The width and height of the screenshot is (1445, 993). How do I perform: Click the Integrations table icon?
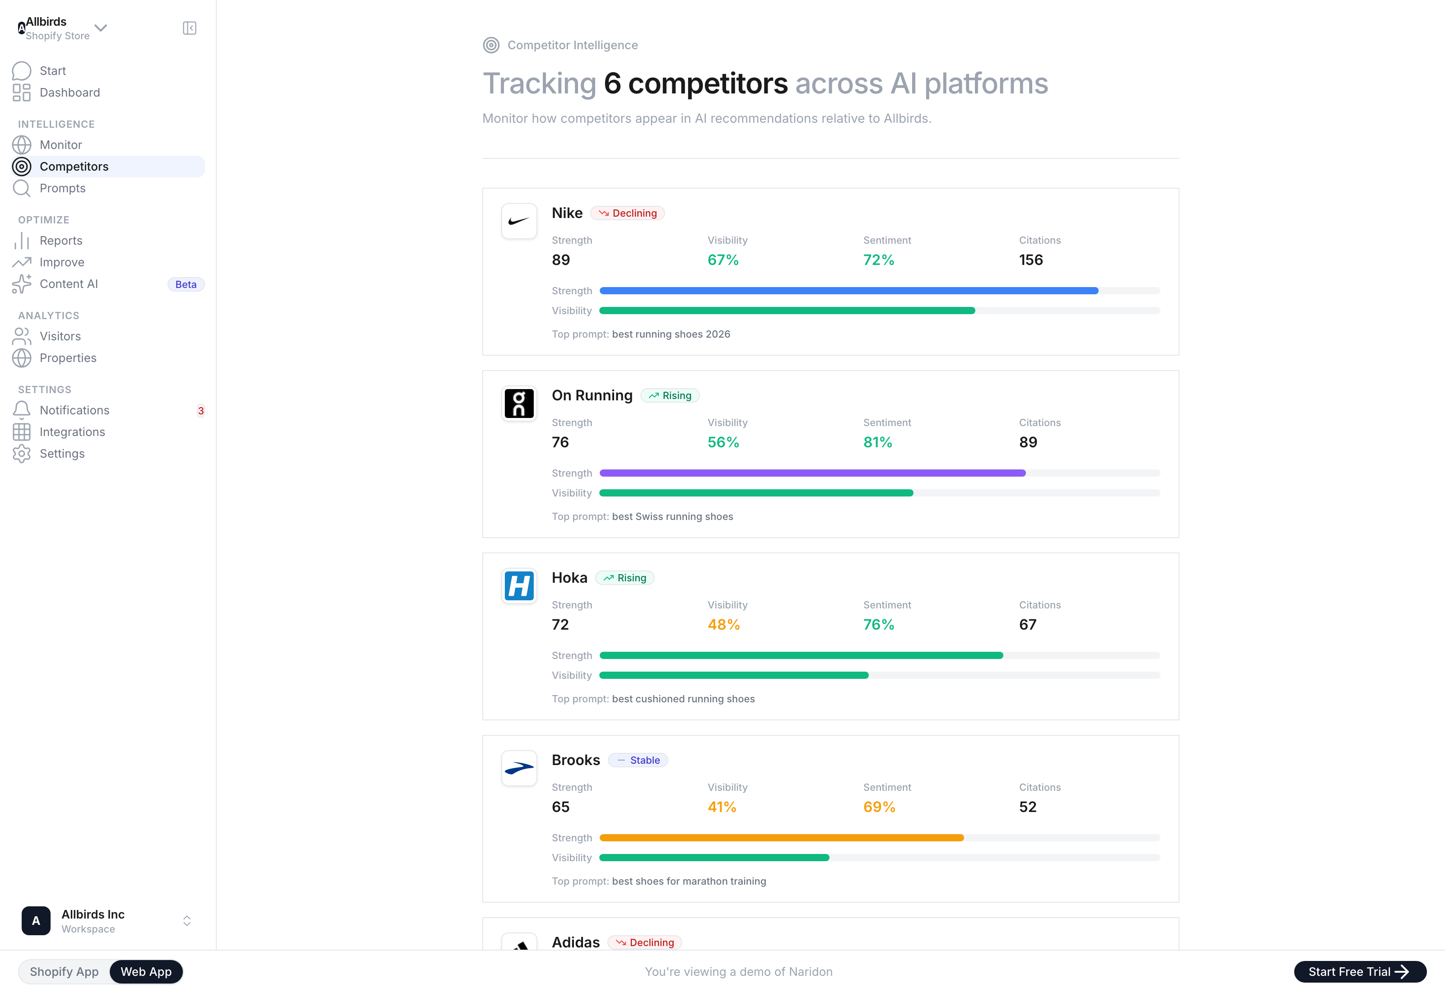coord(22,432)
